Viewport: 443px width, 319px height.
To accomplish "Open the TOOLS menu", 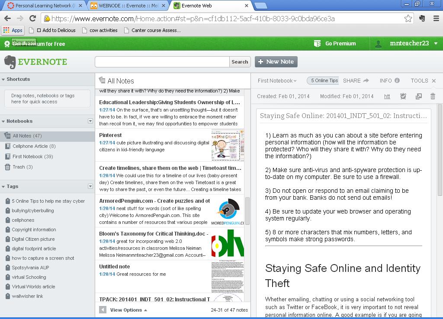I will (419, 81).
